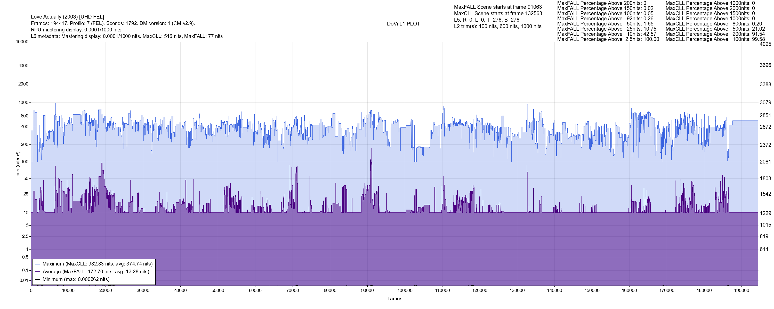The width and height of the screenshot is (774, 309).
Task: Click the 10000 nits y-axis tick label
Action: [x=22, y=42]
